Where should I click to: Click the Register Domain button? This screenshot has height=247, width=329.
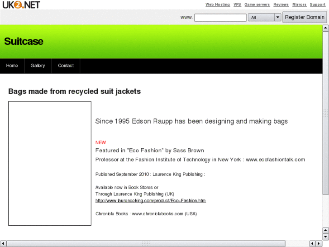[305, 17]
